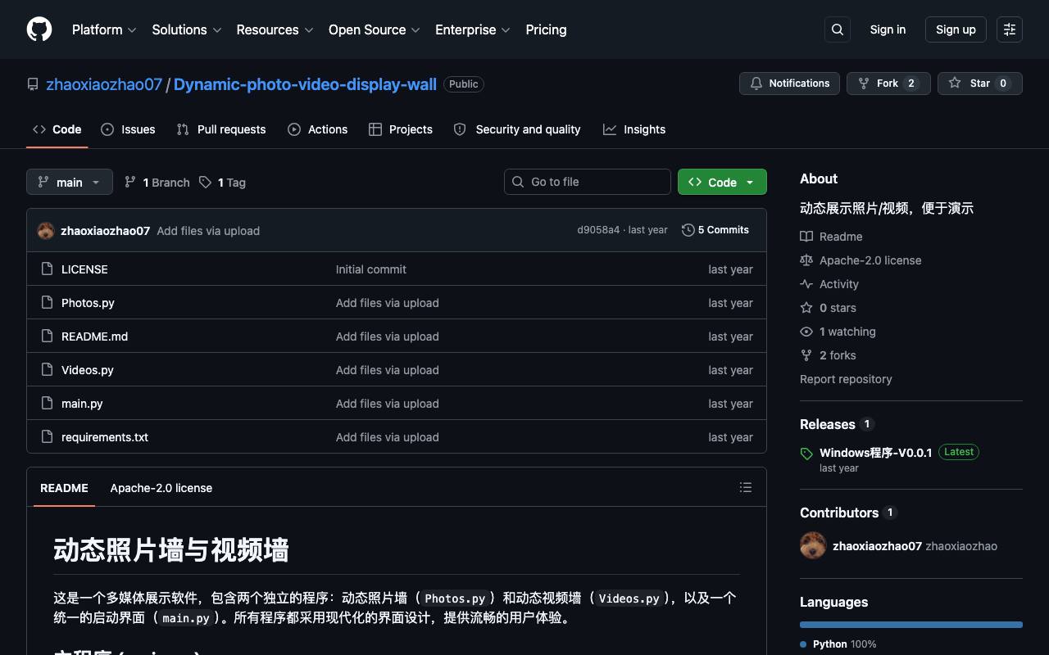
Task: Click the history clock icon near 5 Commits
Action: pyautogui.click(x=688, y=230)
